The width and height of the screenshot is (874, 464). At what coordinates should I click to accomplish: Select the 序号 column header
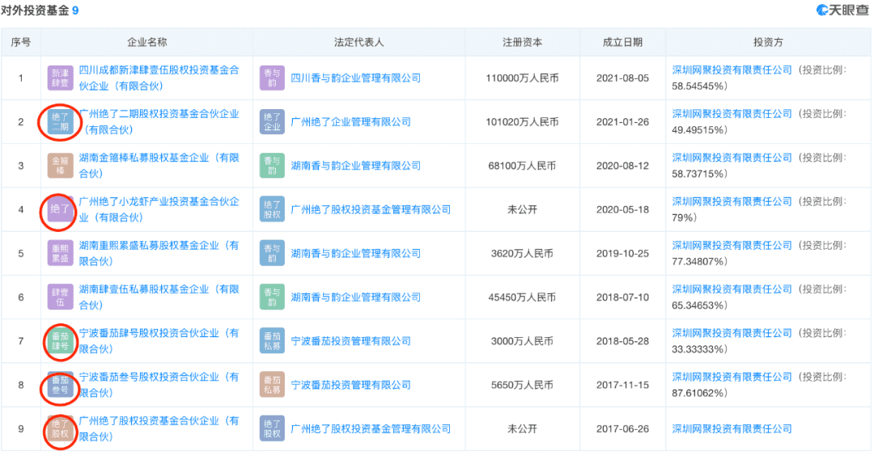point(20,42)
